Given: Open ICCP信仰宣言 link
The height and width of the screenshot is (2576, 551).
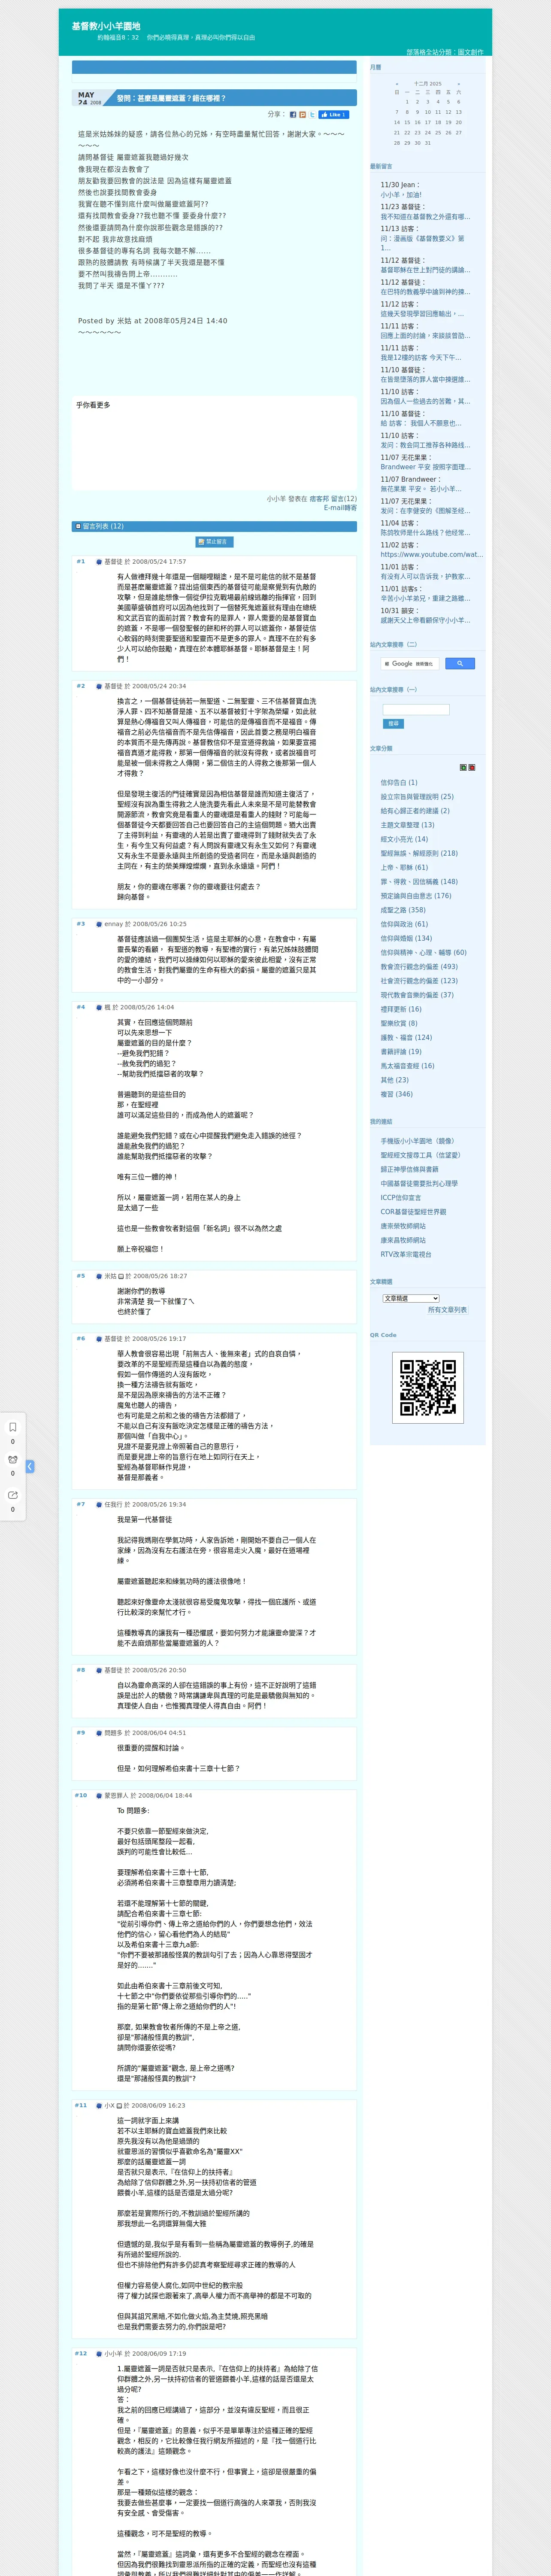Looking at the screenshot, I should [401, 1198].
